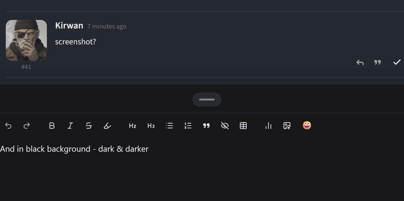Screen dimensions: 404x201
Task: Select the highlighter marker tool
Action: (x=107, y=126)
